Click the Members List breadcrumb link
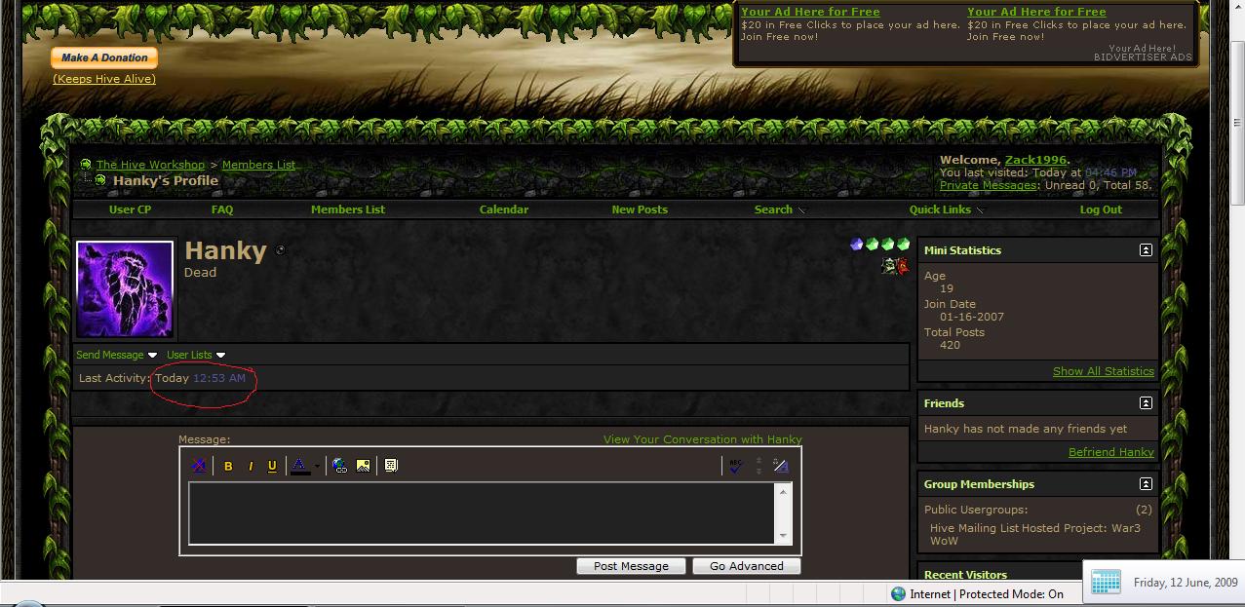This screenshot has height=607, width=1245. [x=258, y=165]
